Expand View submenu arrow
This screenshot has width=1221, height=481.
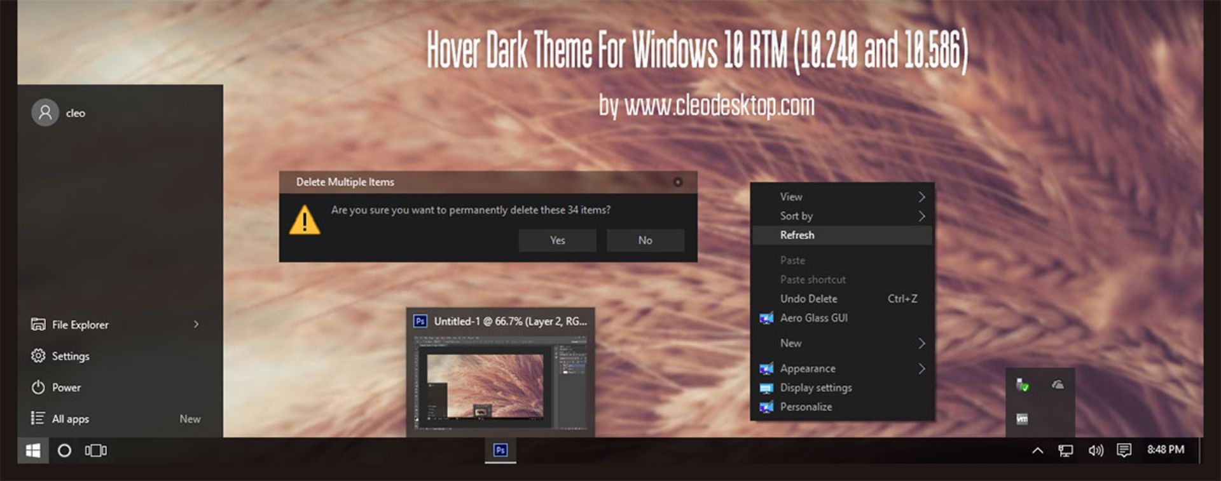click(921, 197)
